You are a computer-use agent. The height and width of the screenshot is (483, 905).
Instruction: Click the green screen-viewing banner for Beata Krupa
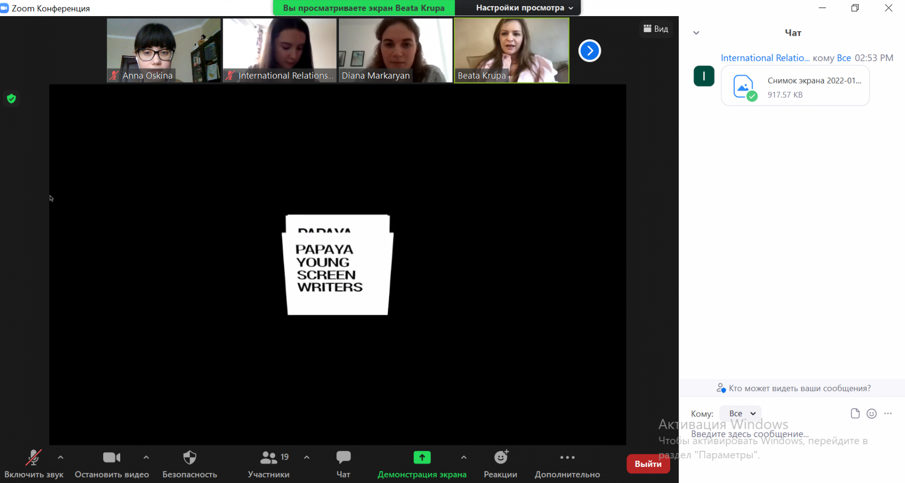(x=364, y=8)
